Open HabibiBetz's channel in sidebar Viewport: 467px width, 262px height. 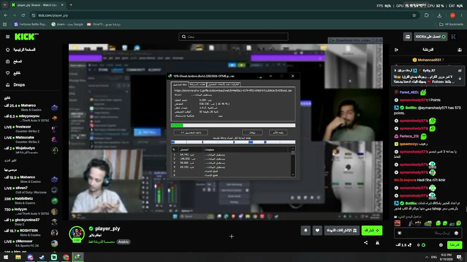click(x=31, y=201)
